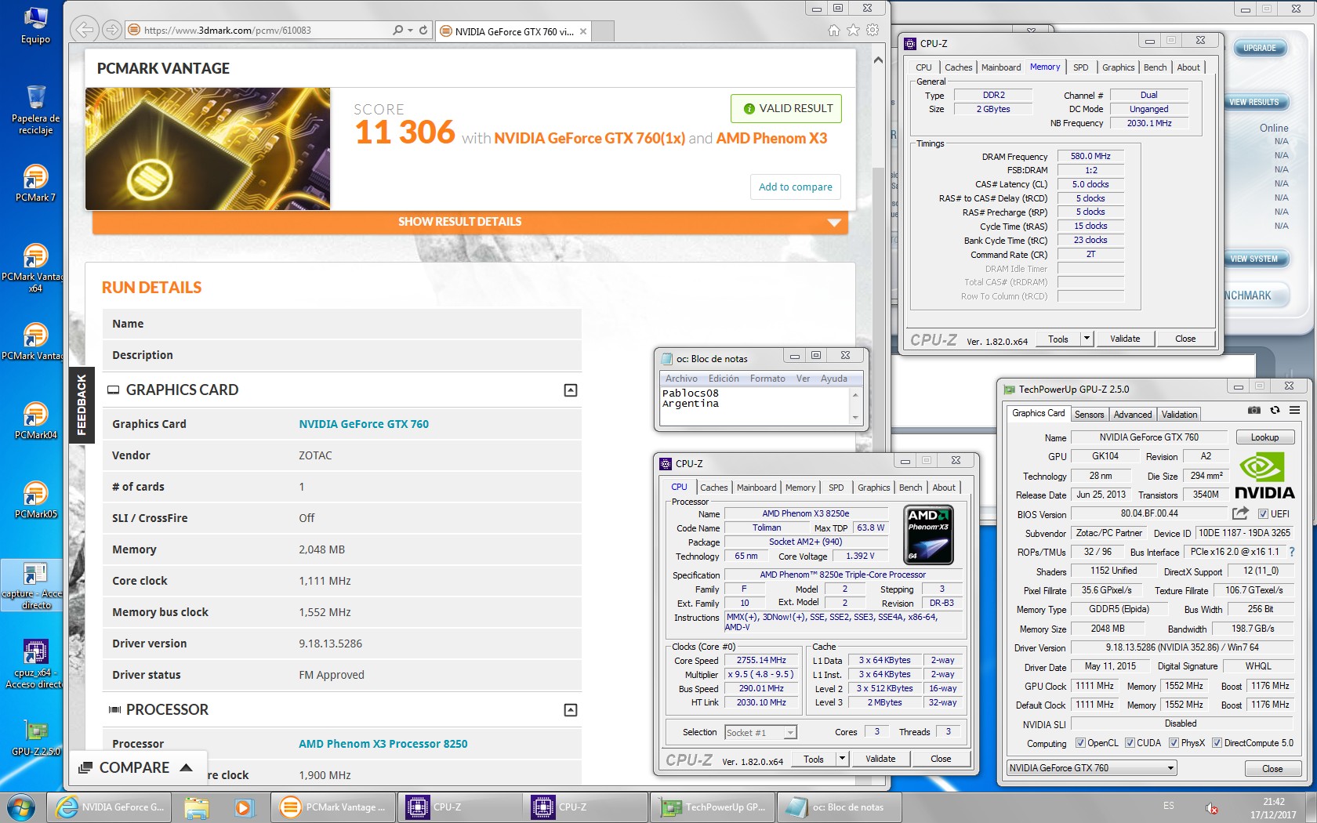Open Validation tab in GPU-Z
Image resolution: width=1317 pixels, height=823 pixels.
[1179, 415]
